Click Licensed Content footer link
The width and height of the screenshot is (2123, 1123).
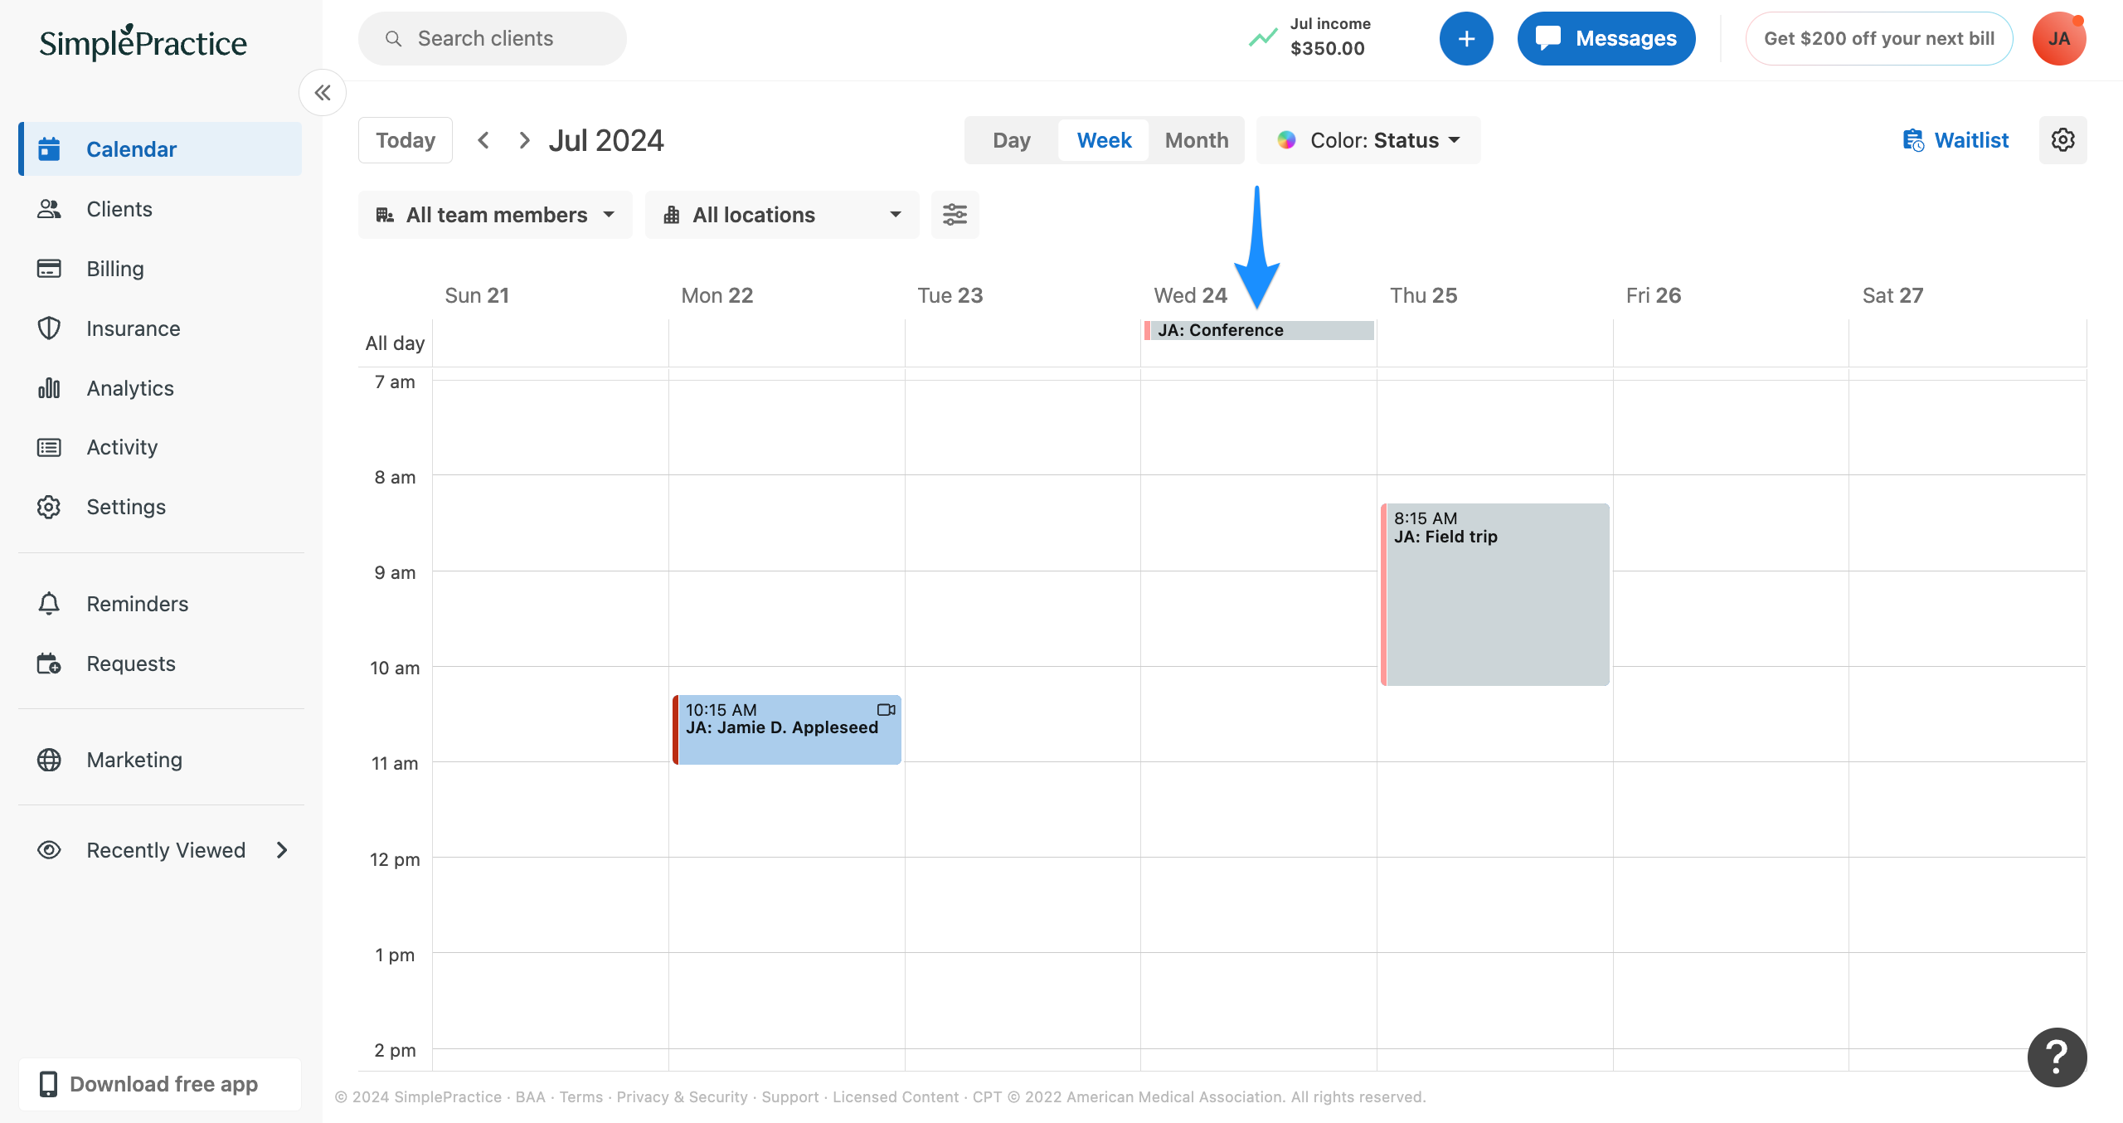896,1096
